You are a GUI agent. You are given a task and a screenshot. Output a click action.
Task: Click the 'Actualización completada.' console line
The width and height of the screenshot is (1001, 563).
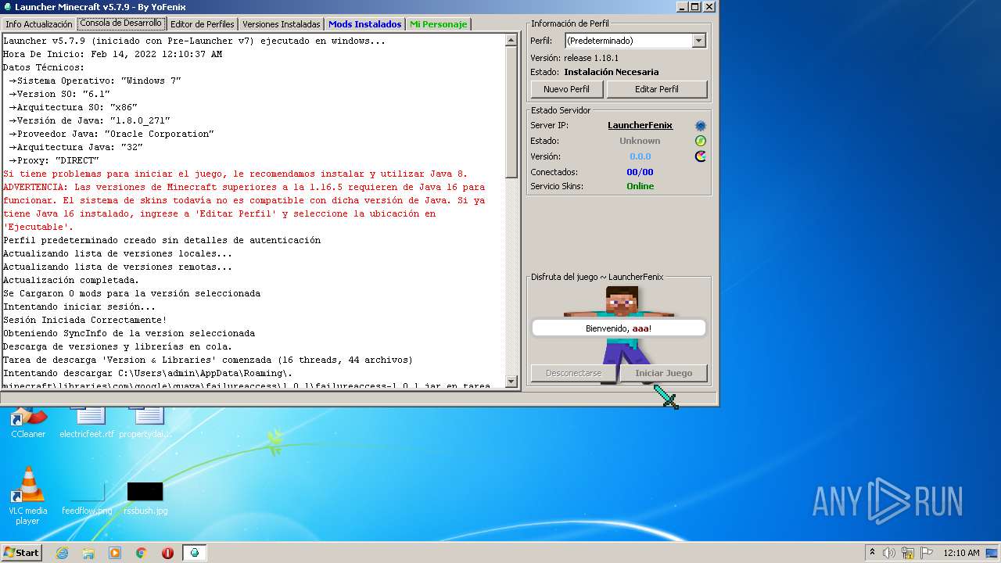[x=71, y=280]
